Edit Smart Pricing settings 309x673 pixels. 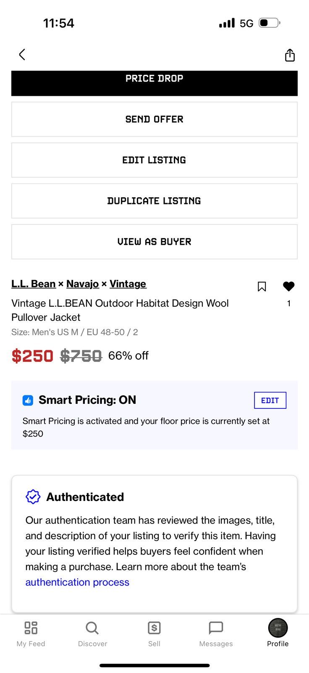pyautogui.click(x=270, y=400)
